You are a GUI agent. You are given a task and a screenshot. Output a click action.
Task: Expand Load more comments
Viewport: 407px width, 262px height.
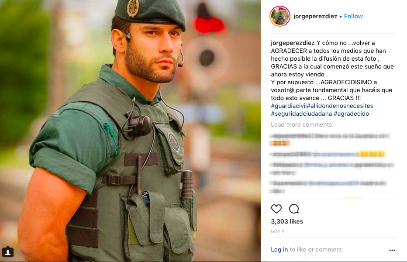pos(301,124)
